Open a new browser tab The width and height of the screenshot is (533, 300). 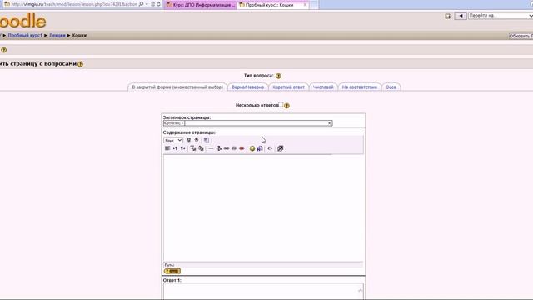tap(314, 5)
